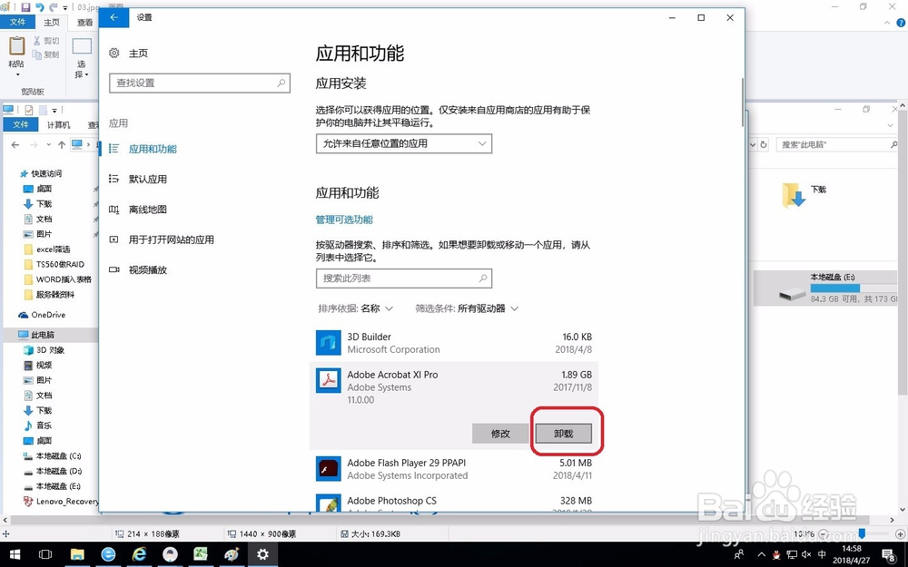Viewport: 908px width, 567px height.
Task: Select the 3D Builder app entry
Action: 454,343
